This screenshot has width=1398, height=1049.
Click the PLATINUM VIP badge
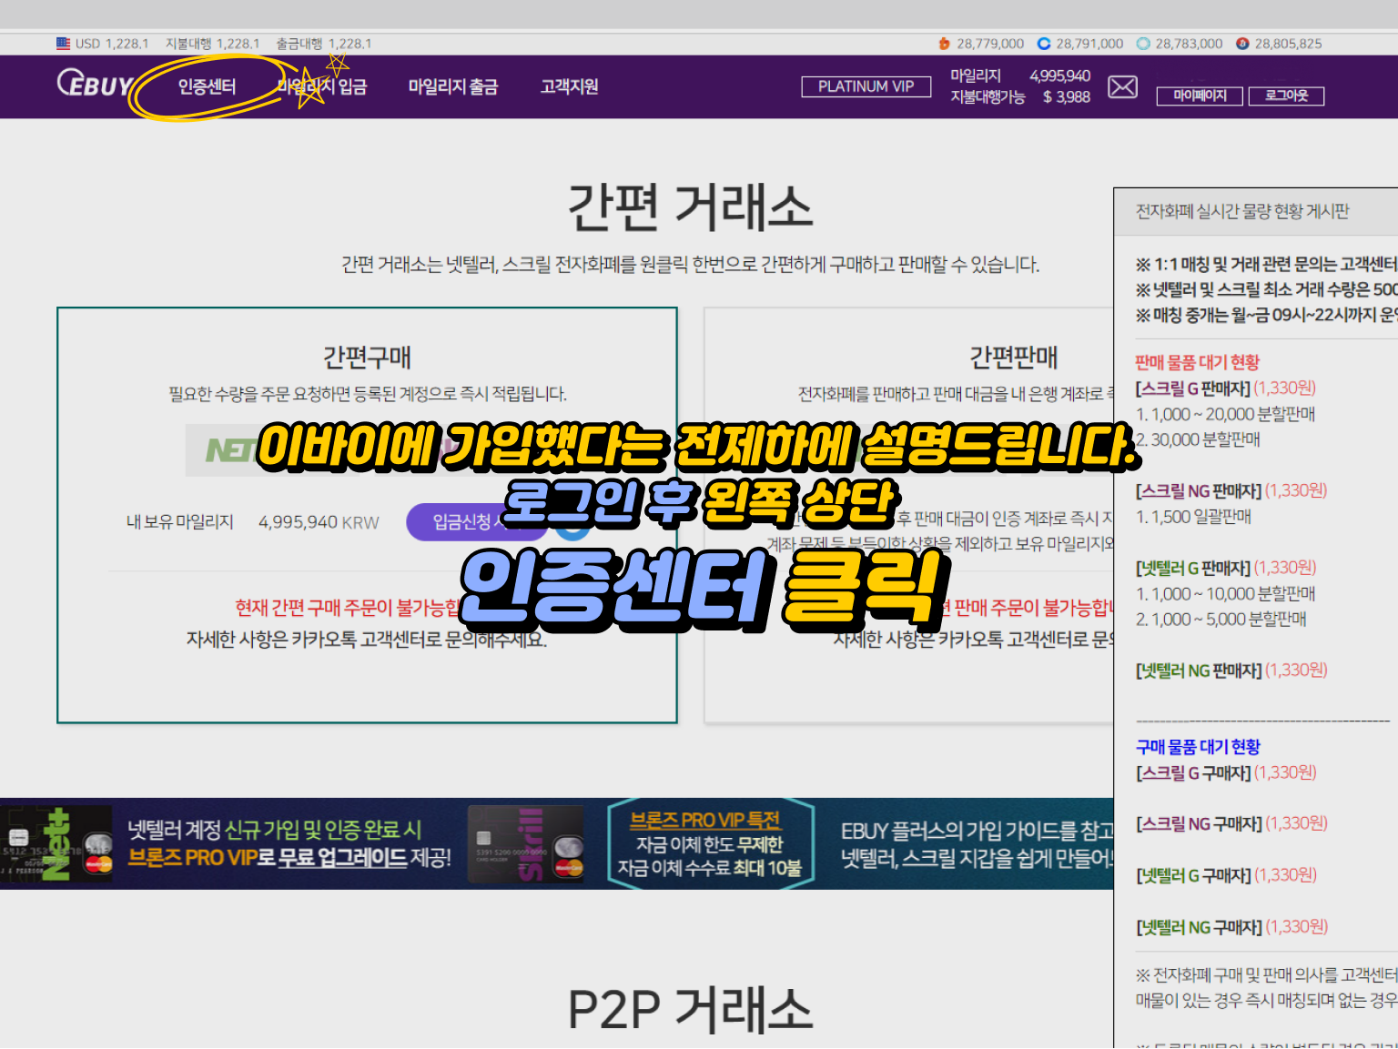866,86
